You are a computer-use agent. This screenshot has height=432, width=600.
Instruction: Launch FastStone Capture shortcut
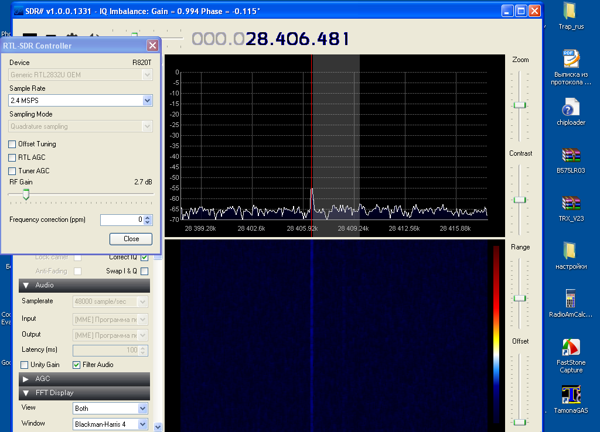570,347
